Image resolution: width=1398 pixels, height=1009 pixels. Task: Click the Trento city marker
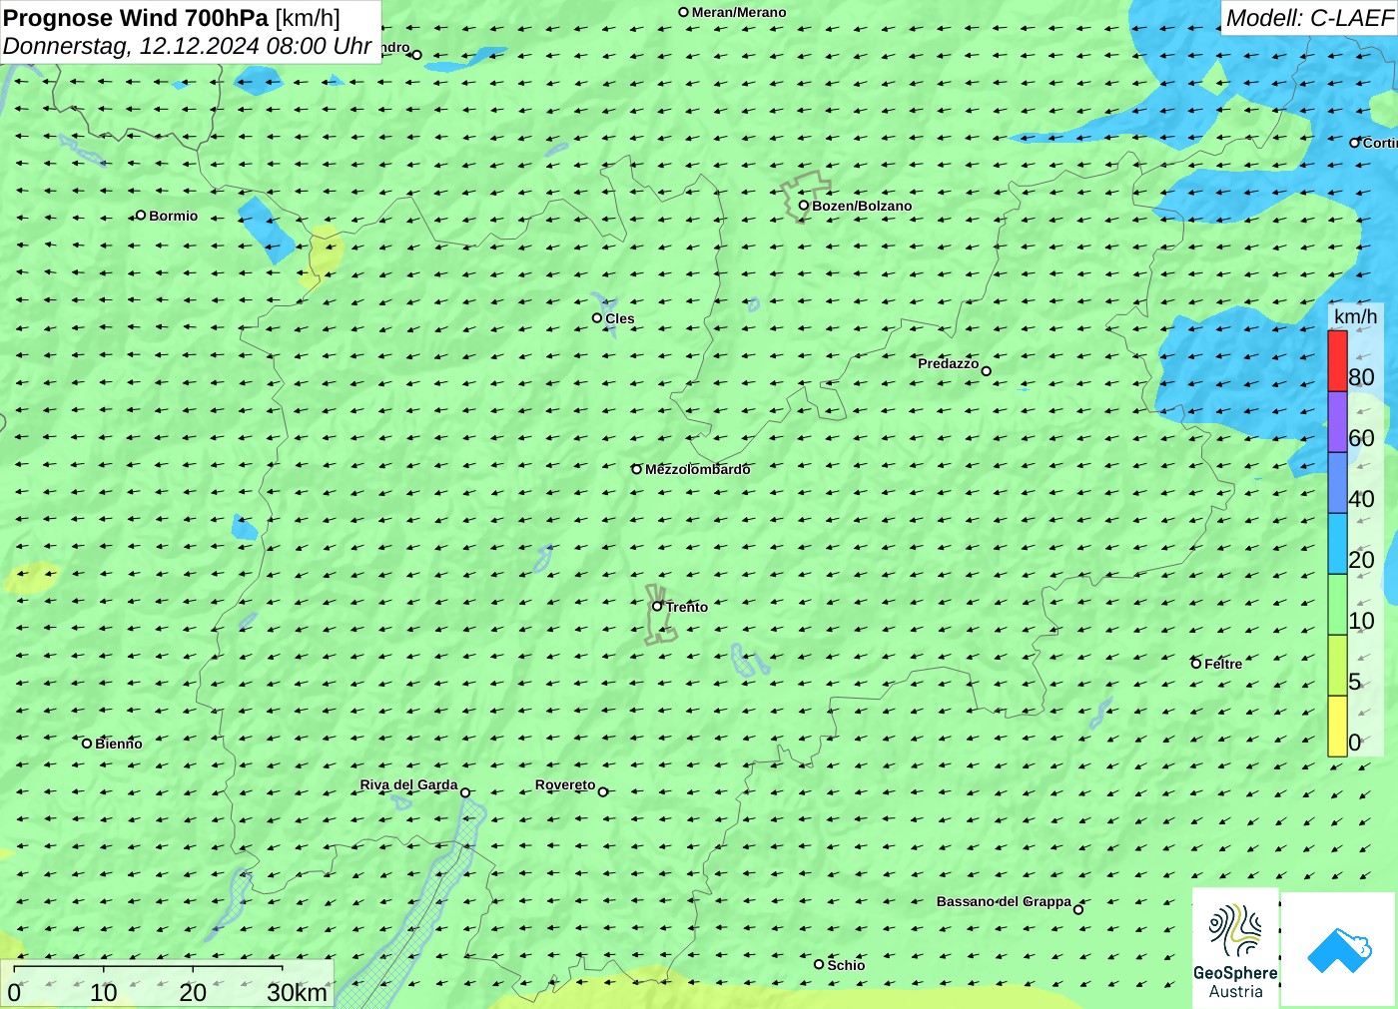[x=657, y=606]
